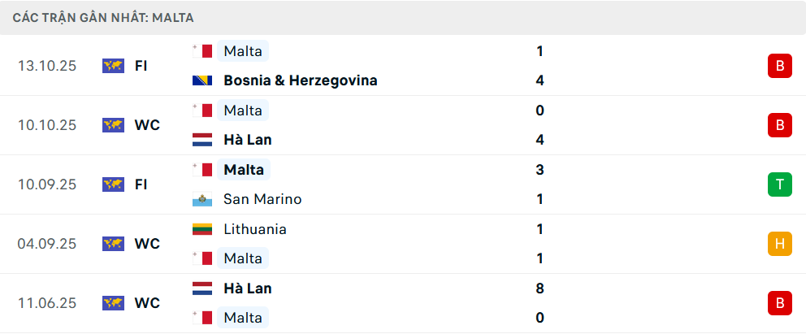Click the Netherlands flag in the 10.10.25 match

click(x=202, y=140)
